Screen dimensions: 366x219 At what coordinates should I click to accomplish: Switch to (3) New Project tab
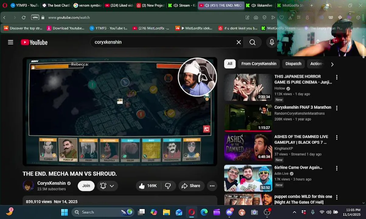pos(151,5)
